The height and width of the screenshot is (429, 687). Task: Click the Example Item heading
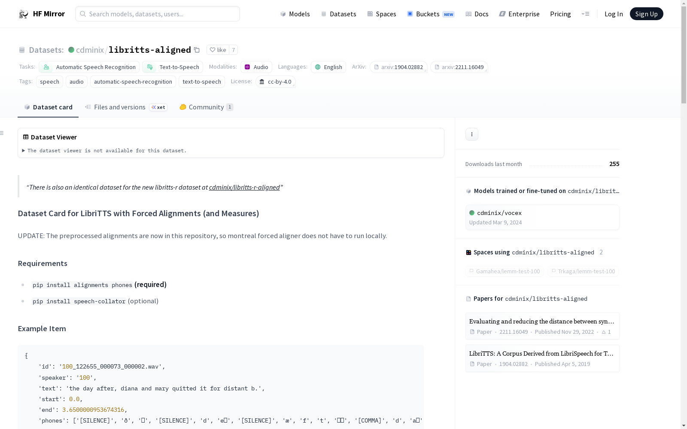42,329
